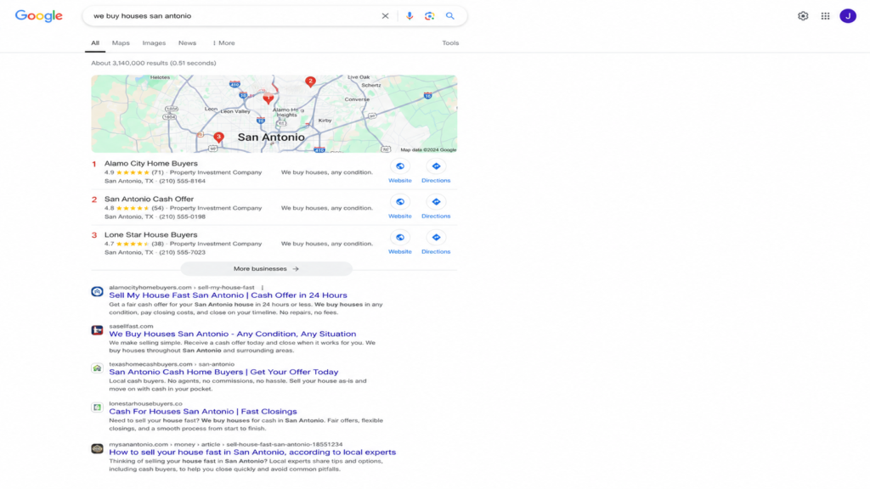This screenshot has height=489, width=870.
Task: Open the settings gear icon
Action: [803, 16]
